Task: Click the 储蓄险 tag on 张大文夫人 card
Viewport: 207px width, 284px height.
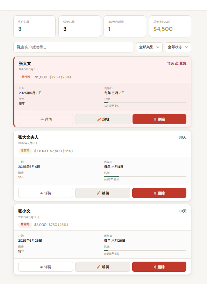Action: (x=25, y=151)
